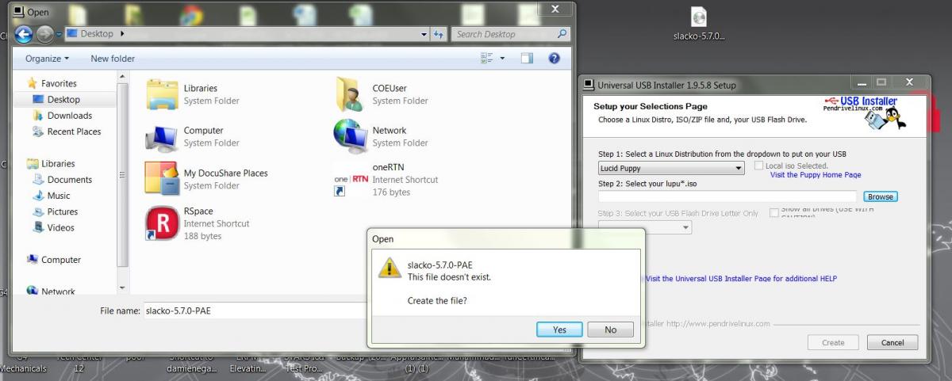The image size is (952, 381).
Task: Open the Lucid Puppy distribution dropdown
Action: 671,168
